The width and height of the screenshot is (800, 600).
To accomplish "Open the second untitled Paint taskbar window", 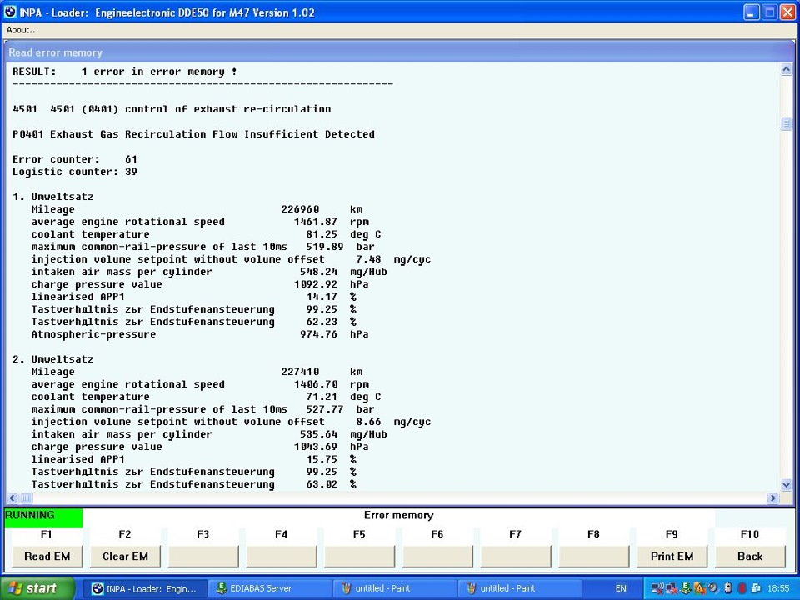I will click(x=518, y=588).
